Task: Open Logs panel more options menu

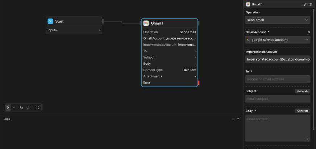Action: (233, 119)
